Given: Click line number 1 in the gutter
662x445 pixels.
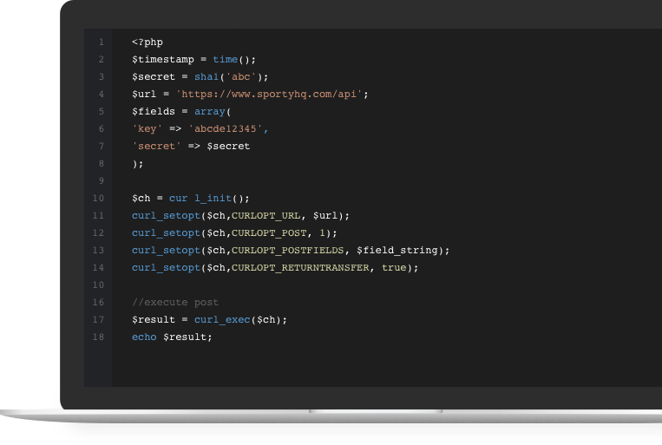Looking at the screenshot, I should pyautogui.click(x=101, y=42).
